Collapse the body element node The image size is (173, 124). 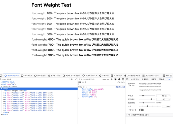tap(2, 89)
